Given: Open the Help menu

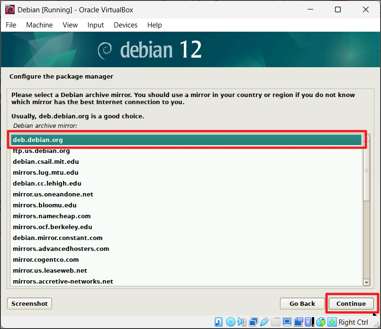Looking at the screenshot, I should click(x=154, y=25).
